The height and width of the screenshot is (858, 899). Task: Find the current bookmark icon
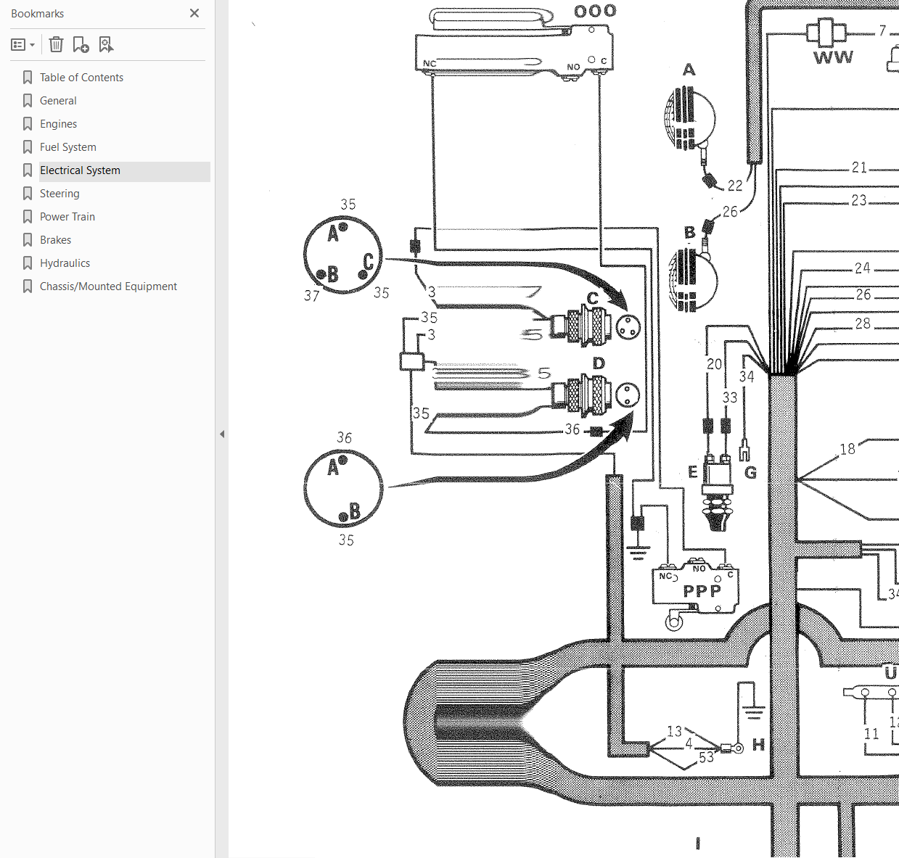106,45
